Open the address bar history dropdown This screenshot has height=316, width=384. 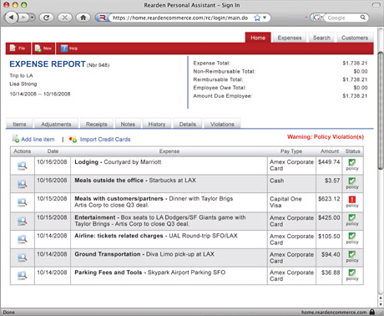pos(265,18)
